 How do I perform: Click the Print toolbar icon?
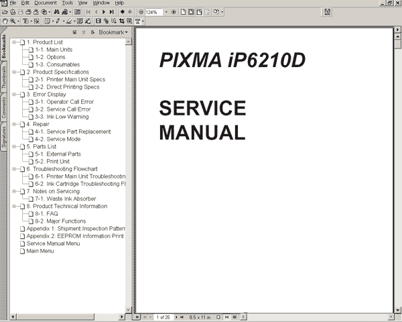pos(28,12)
